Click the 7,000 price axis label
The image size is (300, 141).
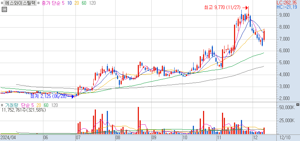[x=284, y=39]
